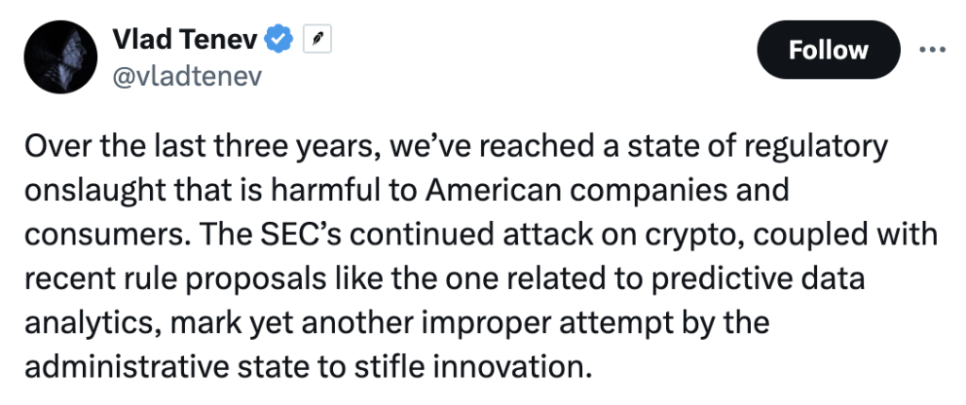Open the Vlad Tenev display name link
This screenshot has height=405, width=966.
pos(185,40)
